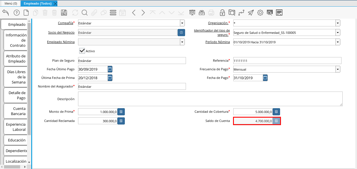Click the Organización field label link
357x169 pixels.
click(x=218, y=23)
